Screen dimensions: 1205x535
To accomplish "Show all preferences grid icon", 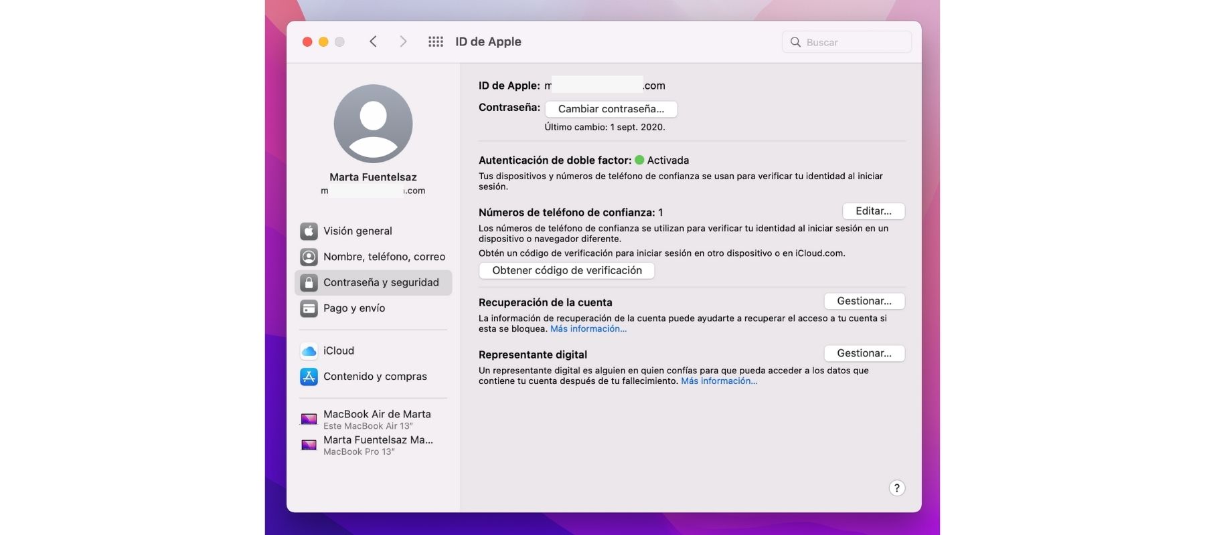I will click(436, 41).
